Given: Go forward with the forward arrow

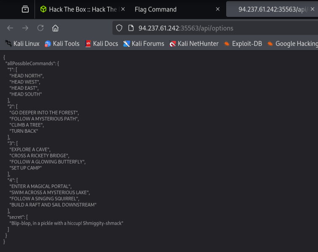Looking at the screenshot, I should click(x=25, y=28).
